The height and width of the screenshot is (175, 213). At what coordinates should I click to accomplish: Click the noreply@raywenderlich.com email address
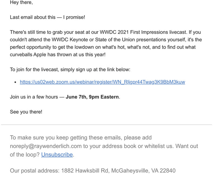click(x=46, y=146)
